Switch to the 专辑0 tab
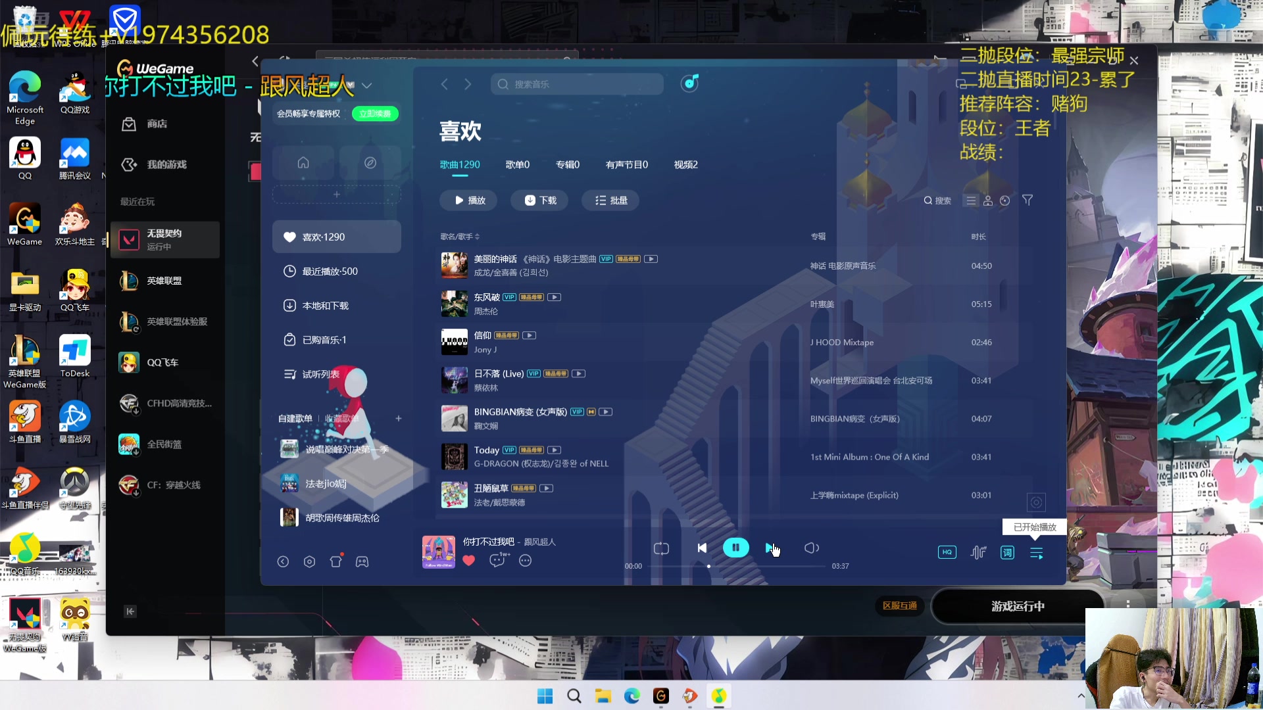 pos(568,164)
